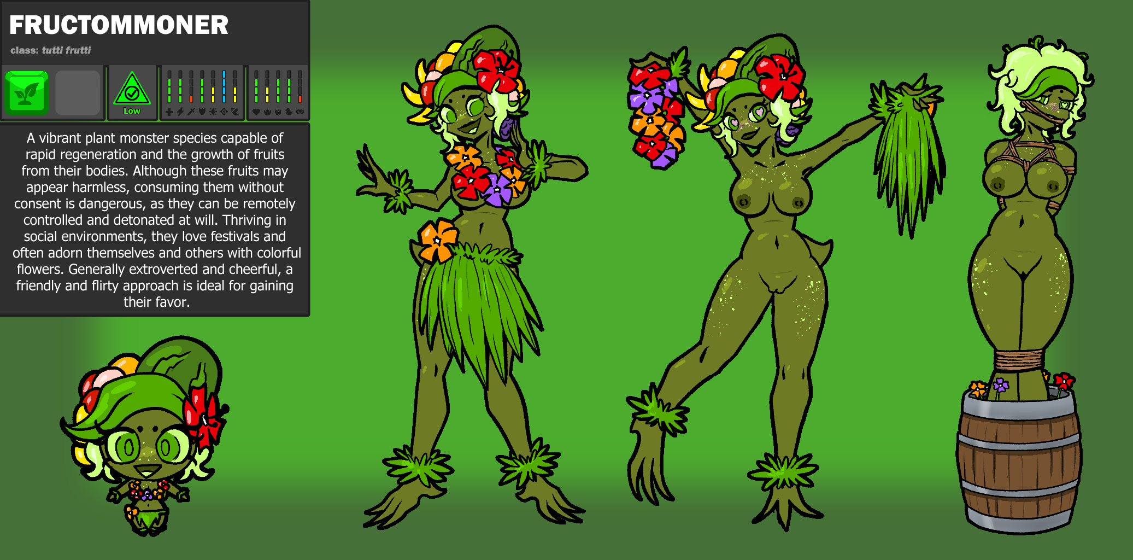Click the blue bar above the diamond icon
This screenshot has width=1133, height=560.
224,87
